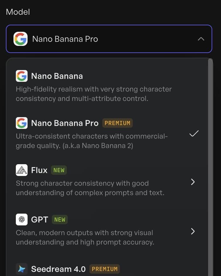Click the NEW label beside GPT
This screenshot has width=221, height=276.
[60, 220]
